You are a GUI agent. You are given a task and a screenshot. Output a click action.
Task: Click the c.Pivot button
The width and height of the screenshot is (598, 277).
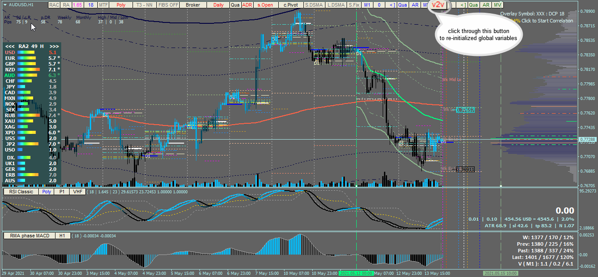point(290,5)
